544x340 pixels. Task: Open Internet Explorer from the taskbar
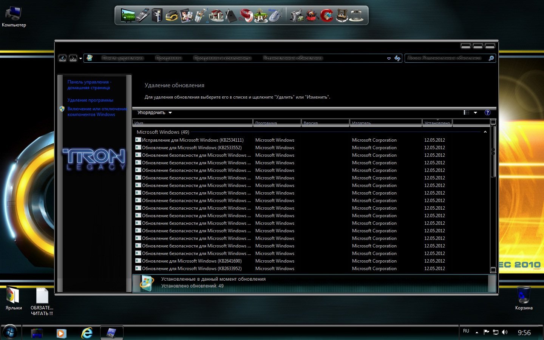click(87, 333)
